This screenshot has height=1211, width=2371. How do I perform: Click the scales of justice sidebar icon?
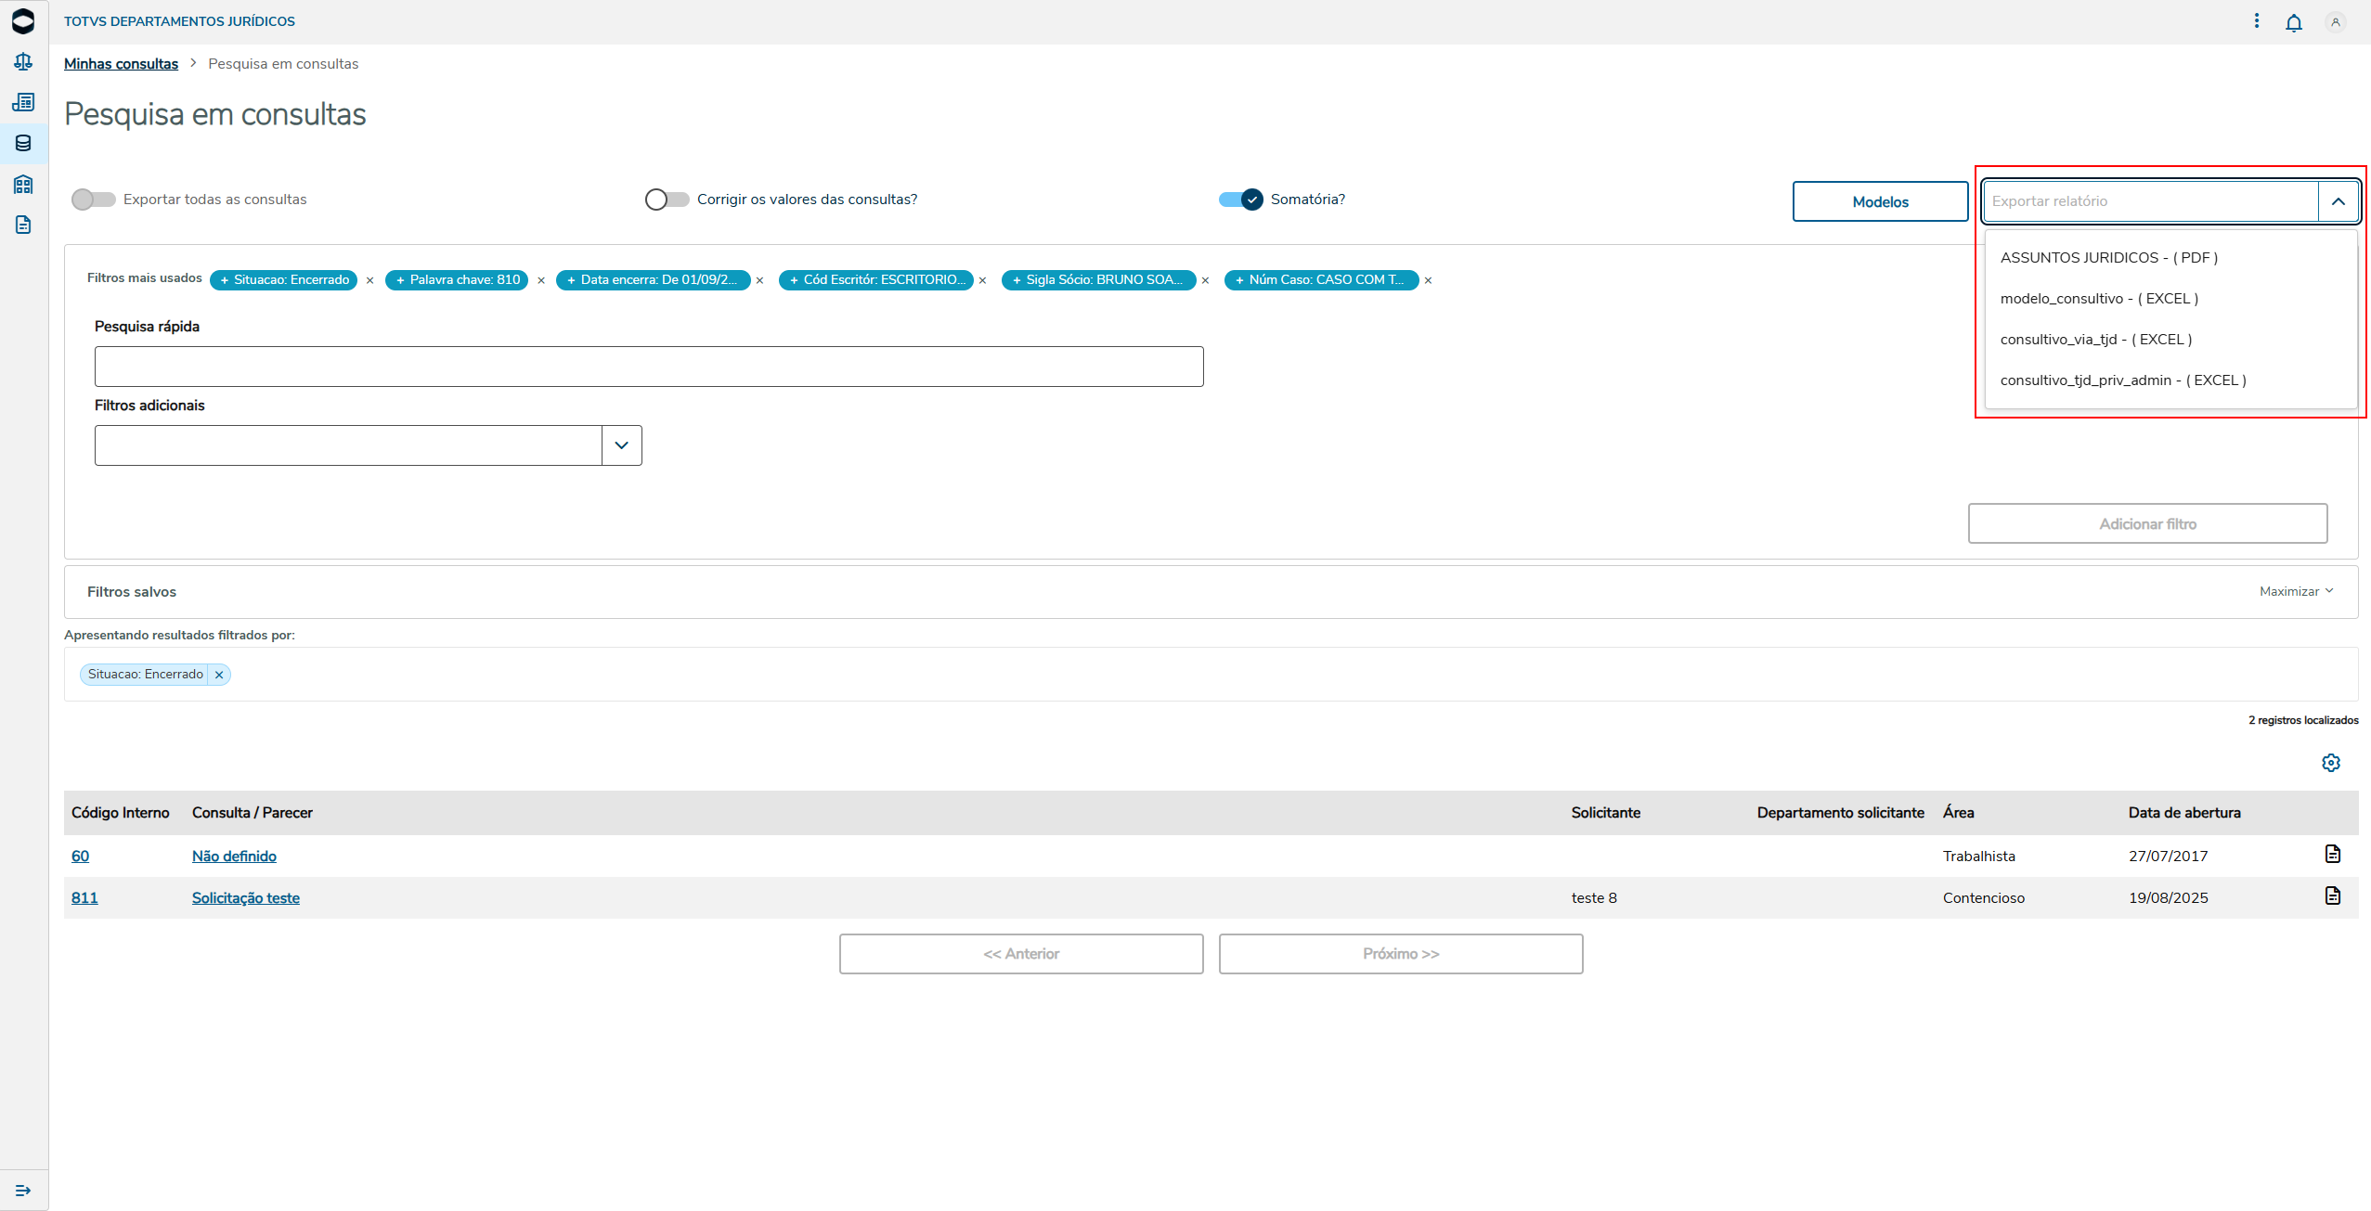pyautogui.click(x=23, y=61)
